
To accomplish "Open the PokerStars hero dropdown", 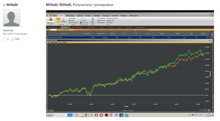I will (x=51, y=23).
